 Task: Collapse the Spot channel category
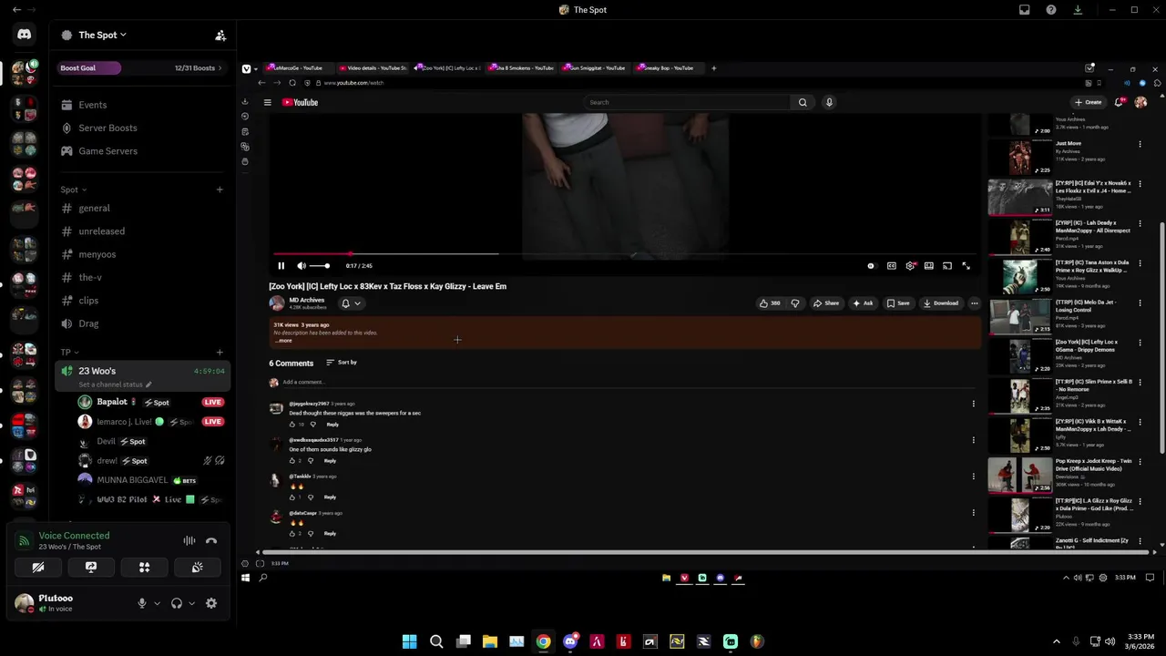point(73,190)
